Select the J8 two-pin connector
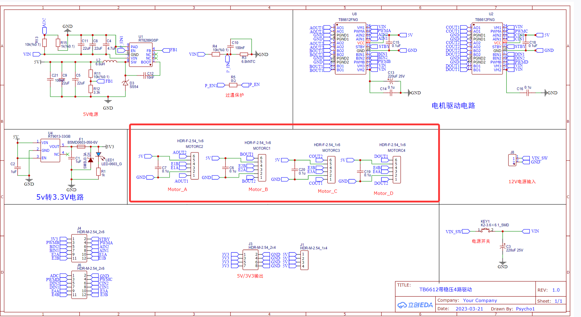Image resolution: width=581 pixels, height=317 pixels. tap(512, 160)
